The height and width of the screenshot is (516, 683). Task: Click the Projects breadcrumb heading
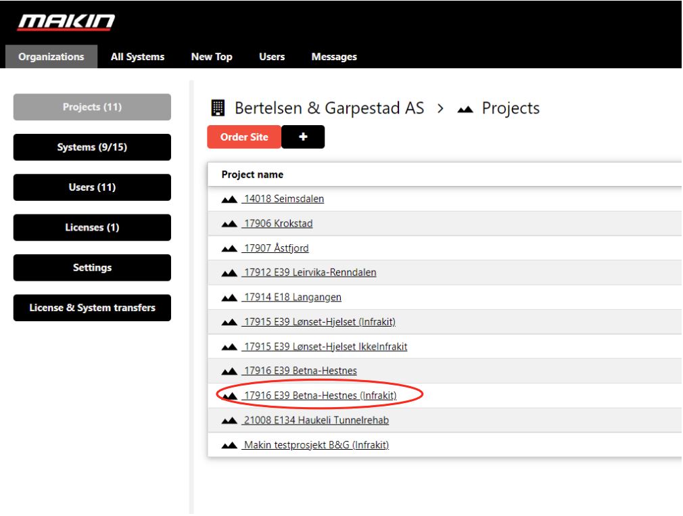[511, 108]
